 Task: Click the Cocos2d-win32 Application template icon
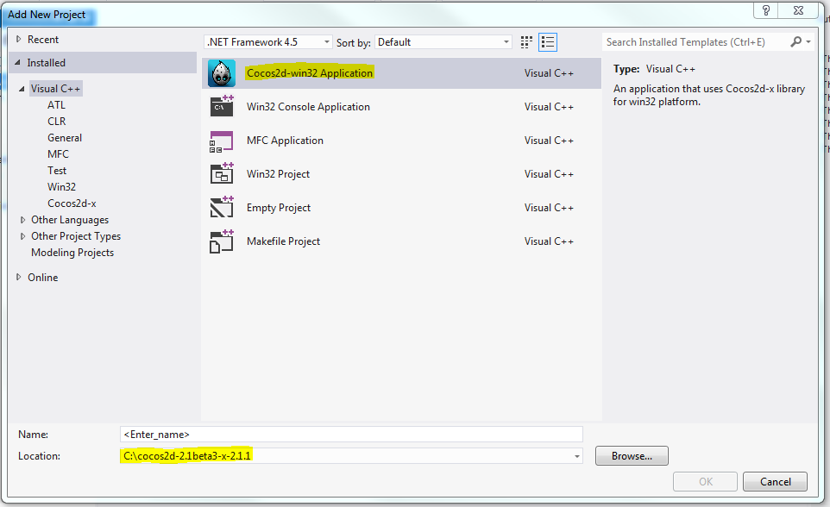coord(222,74)
